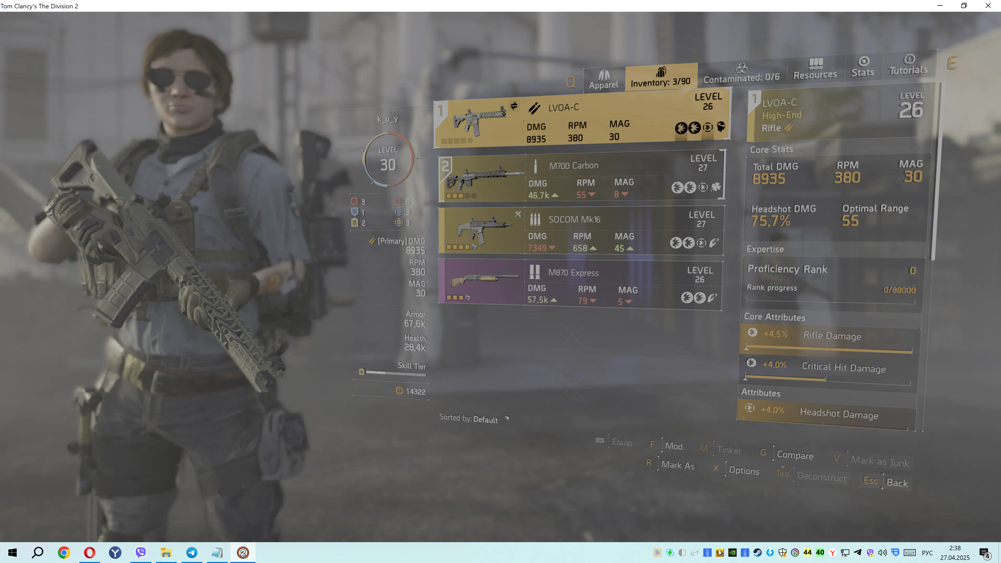The image size is (1001, 563).
Task: Click the Health 28.4k stat
Action: [x=415, y=343]
